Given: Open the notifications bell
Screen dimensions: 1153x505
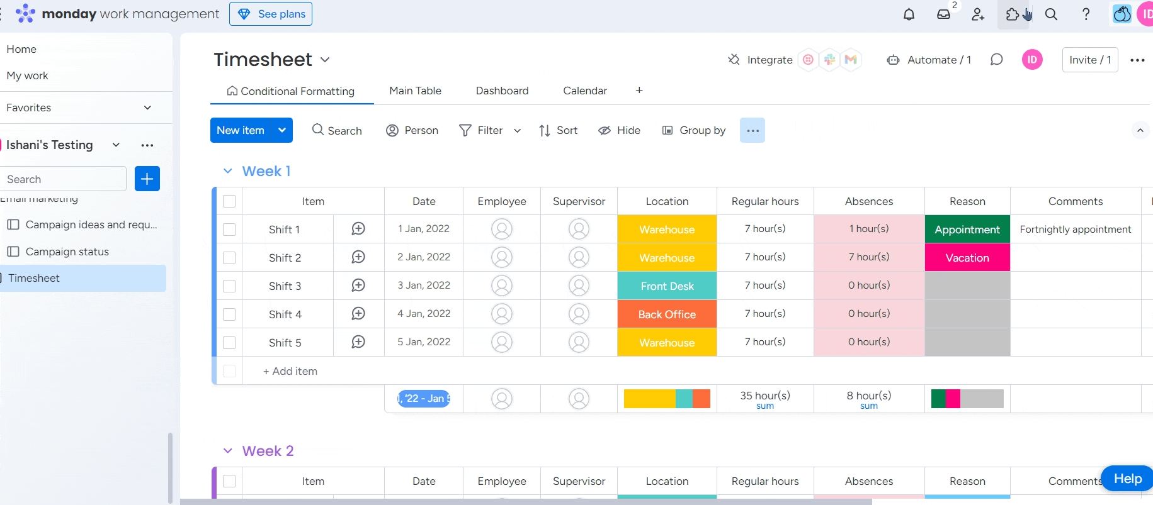Looking at the screenshot, I should 909,14.
